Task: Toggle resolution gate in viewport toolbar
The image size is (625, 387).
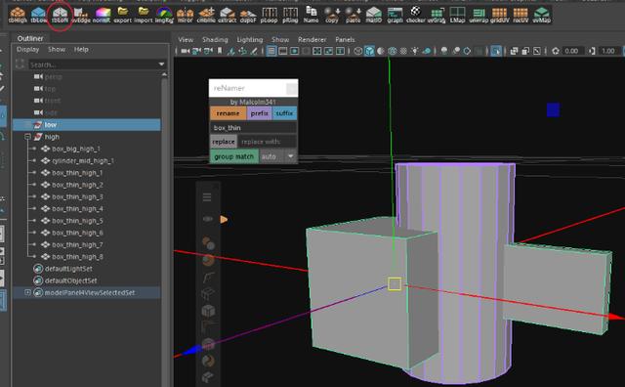Action: [x=295, y=51]
